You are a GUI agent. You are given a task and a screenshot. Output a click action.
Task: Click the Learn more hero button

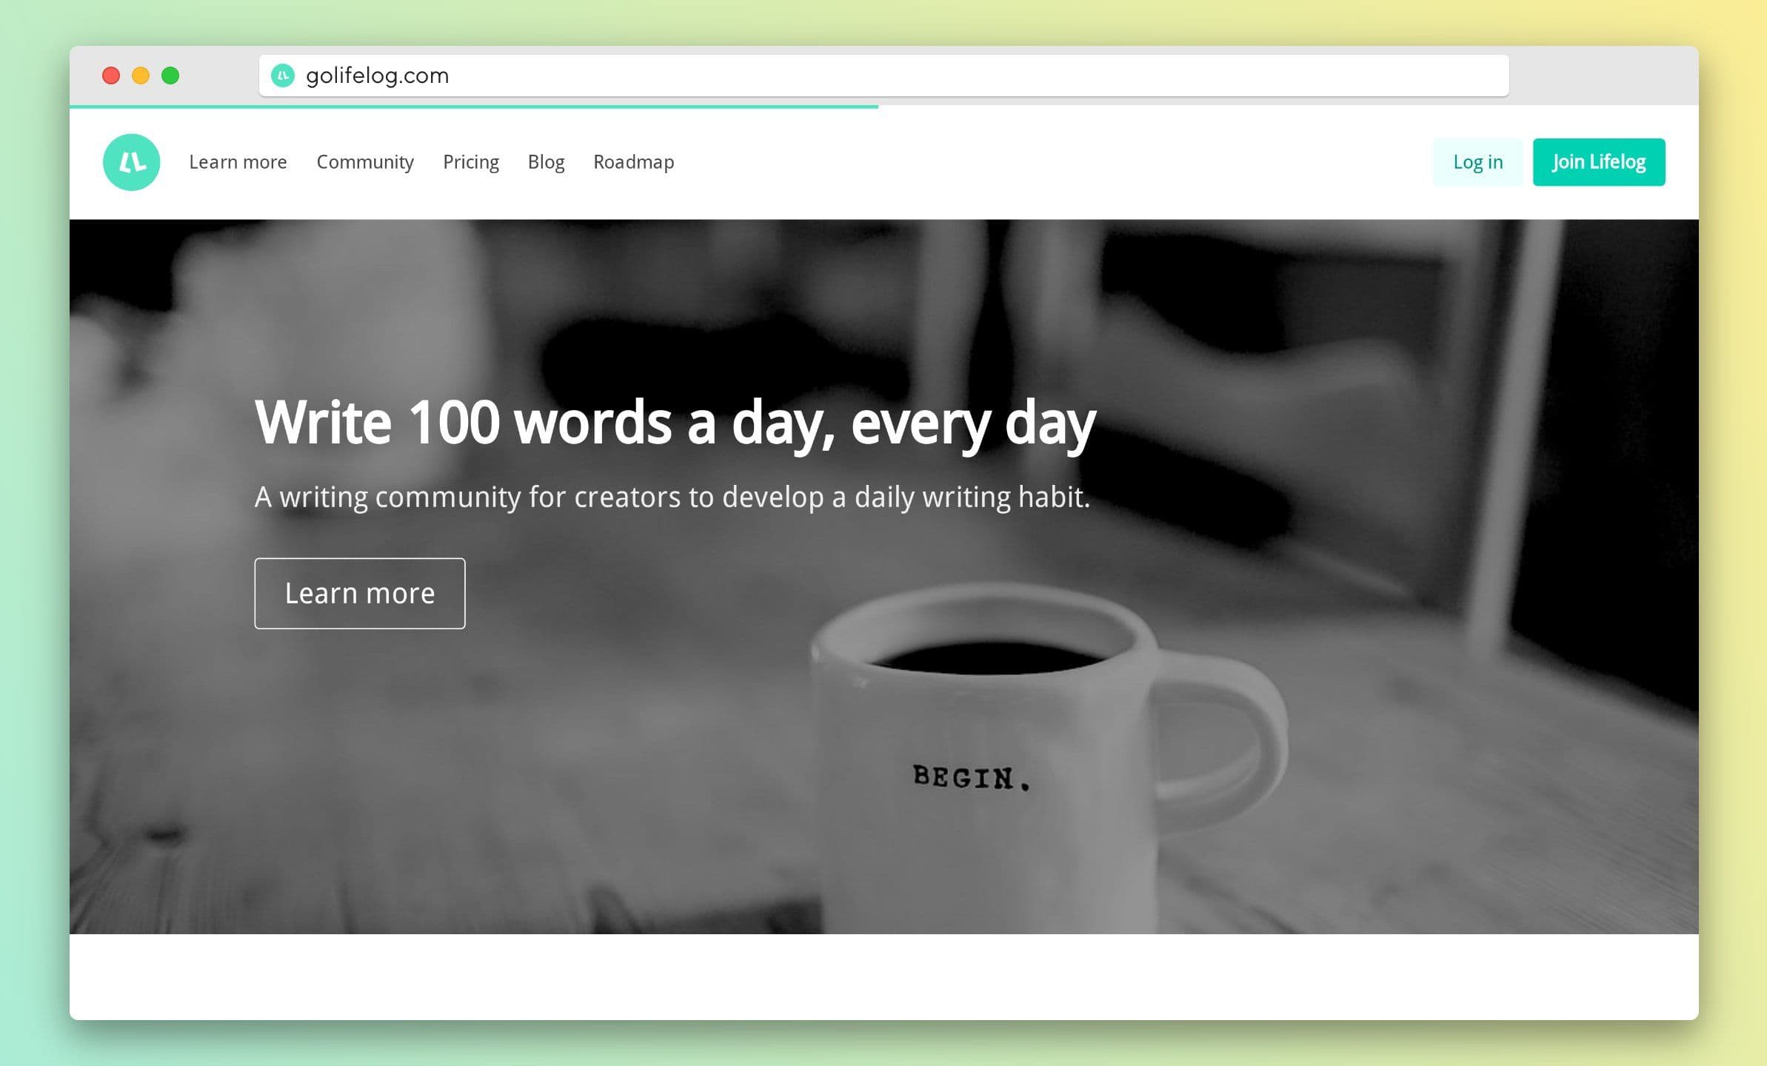[360, 593]
